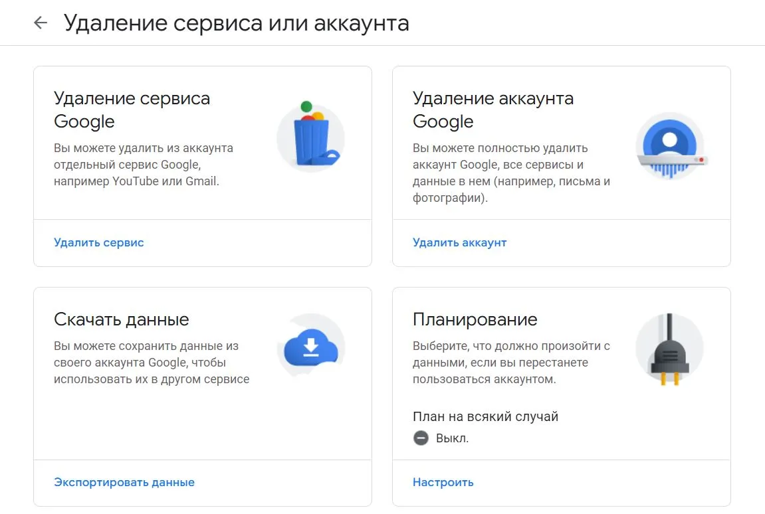Open the 'Удалить аккаунт' link
Viewport: 765px width, 514px height.
[459, 242]
